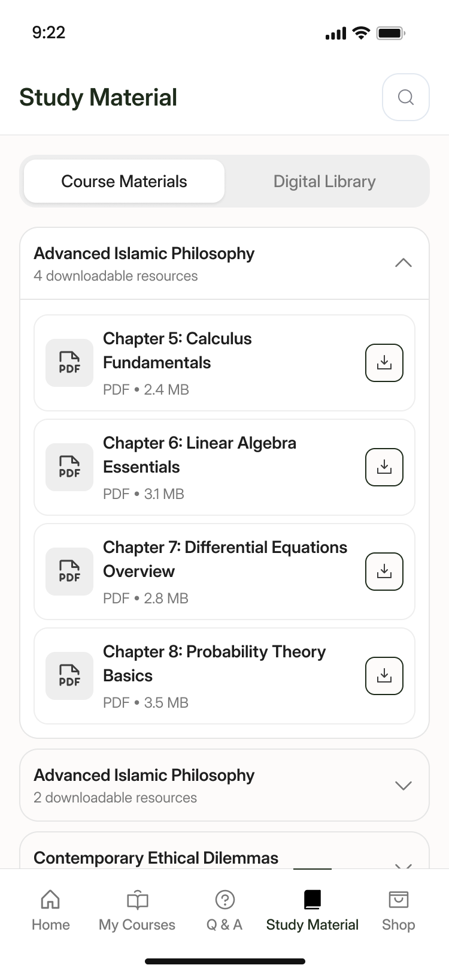Switch to Course Materials segment
This screenshot has width=449, height=974.
coord(125,181)
